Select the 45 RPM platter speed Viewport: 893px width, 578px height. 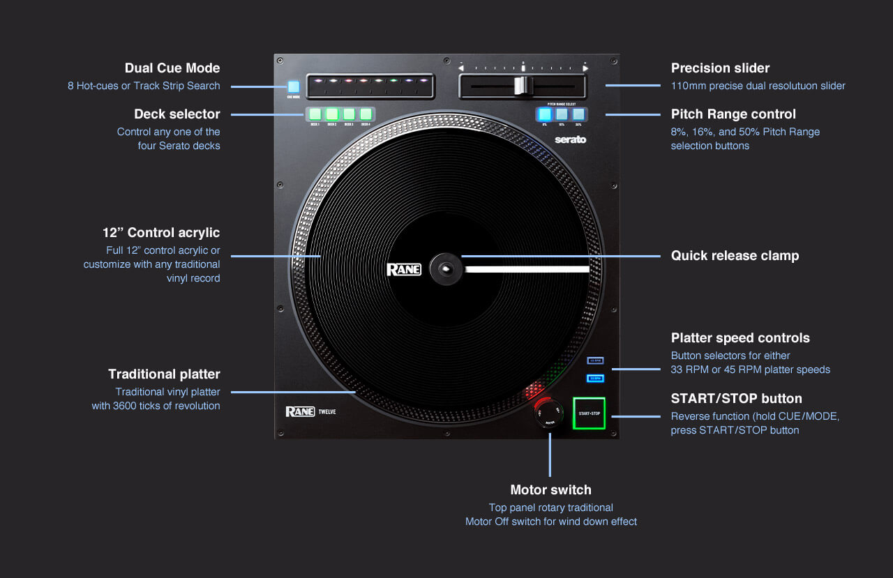(x=595, y=360)
